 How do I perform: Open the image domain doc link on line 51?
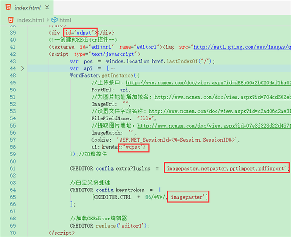(x=222, y=97)
